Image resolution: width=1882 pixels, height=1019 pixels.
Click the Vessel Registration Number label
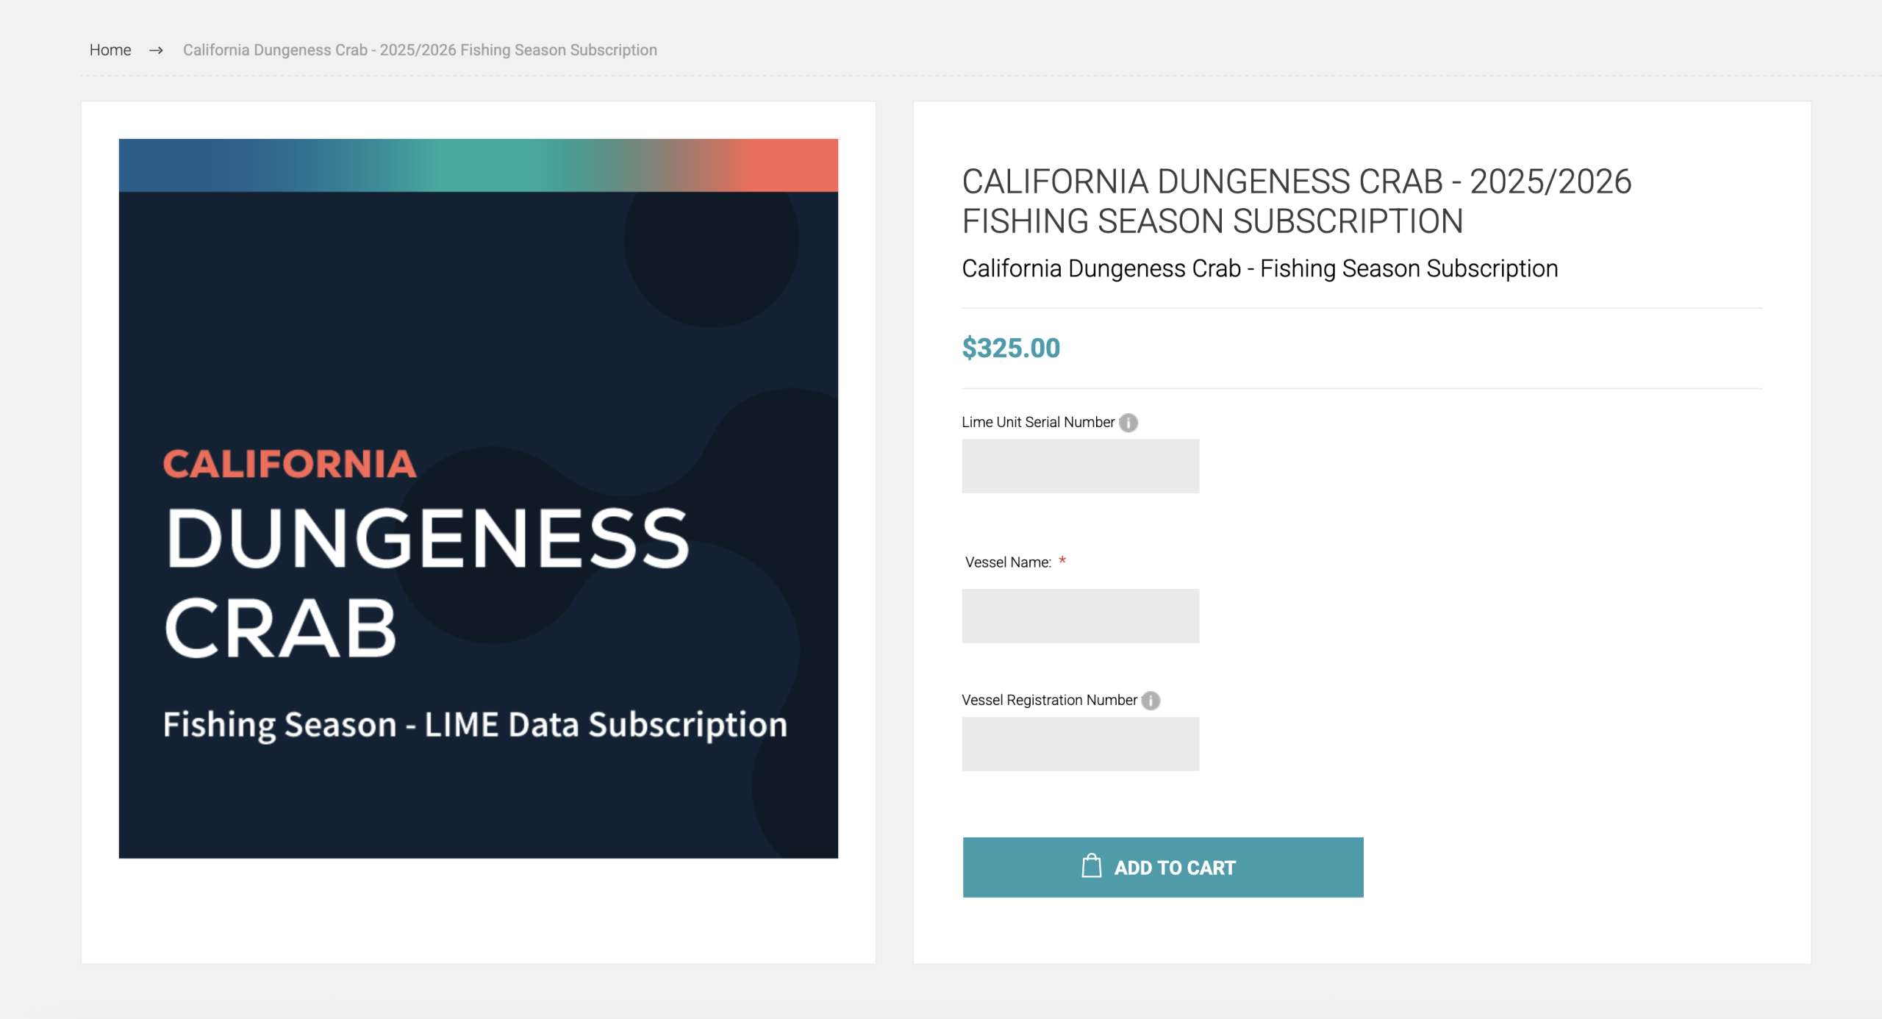(x=1049, y=700)
